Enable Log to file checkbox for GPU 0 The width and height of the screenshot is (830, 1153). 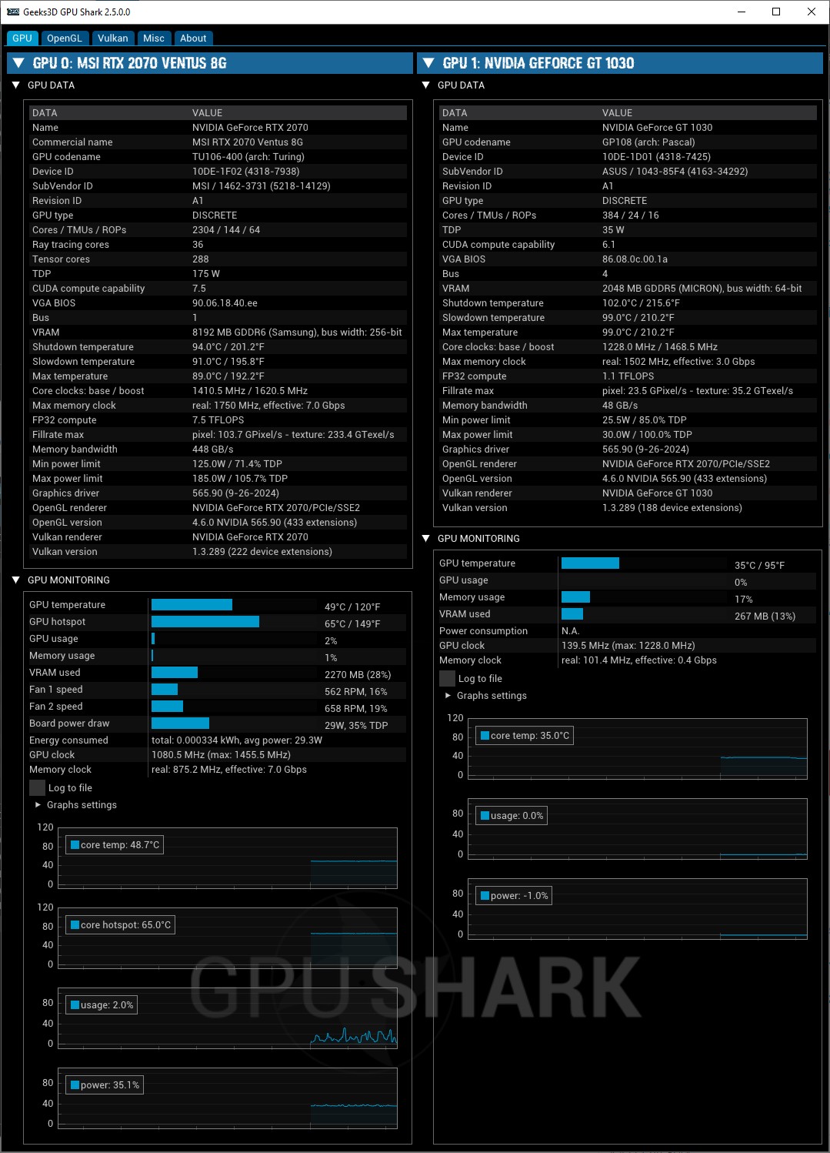[37, 788]
